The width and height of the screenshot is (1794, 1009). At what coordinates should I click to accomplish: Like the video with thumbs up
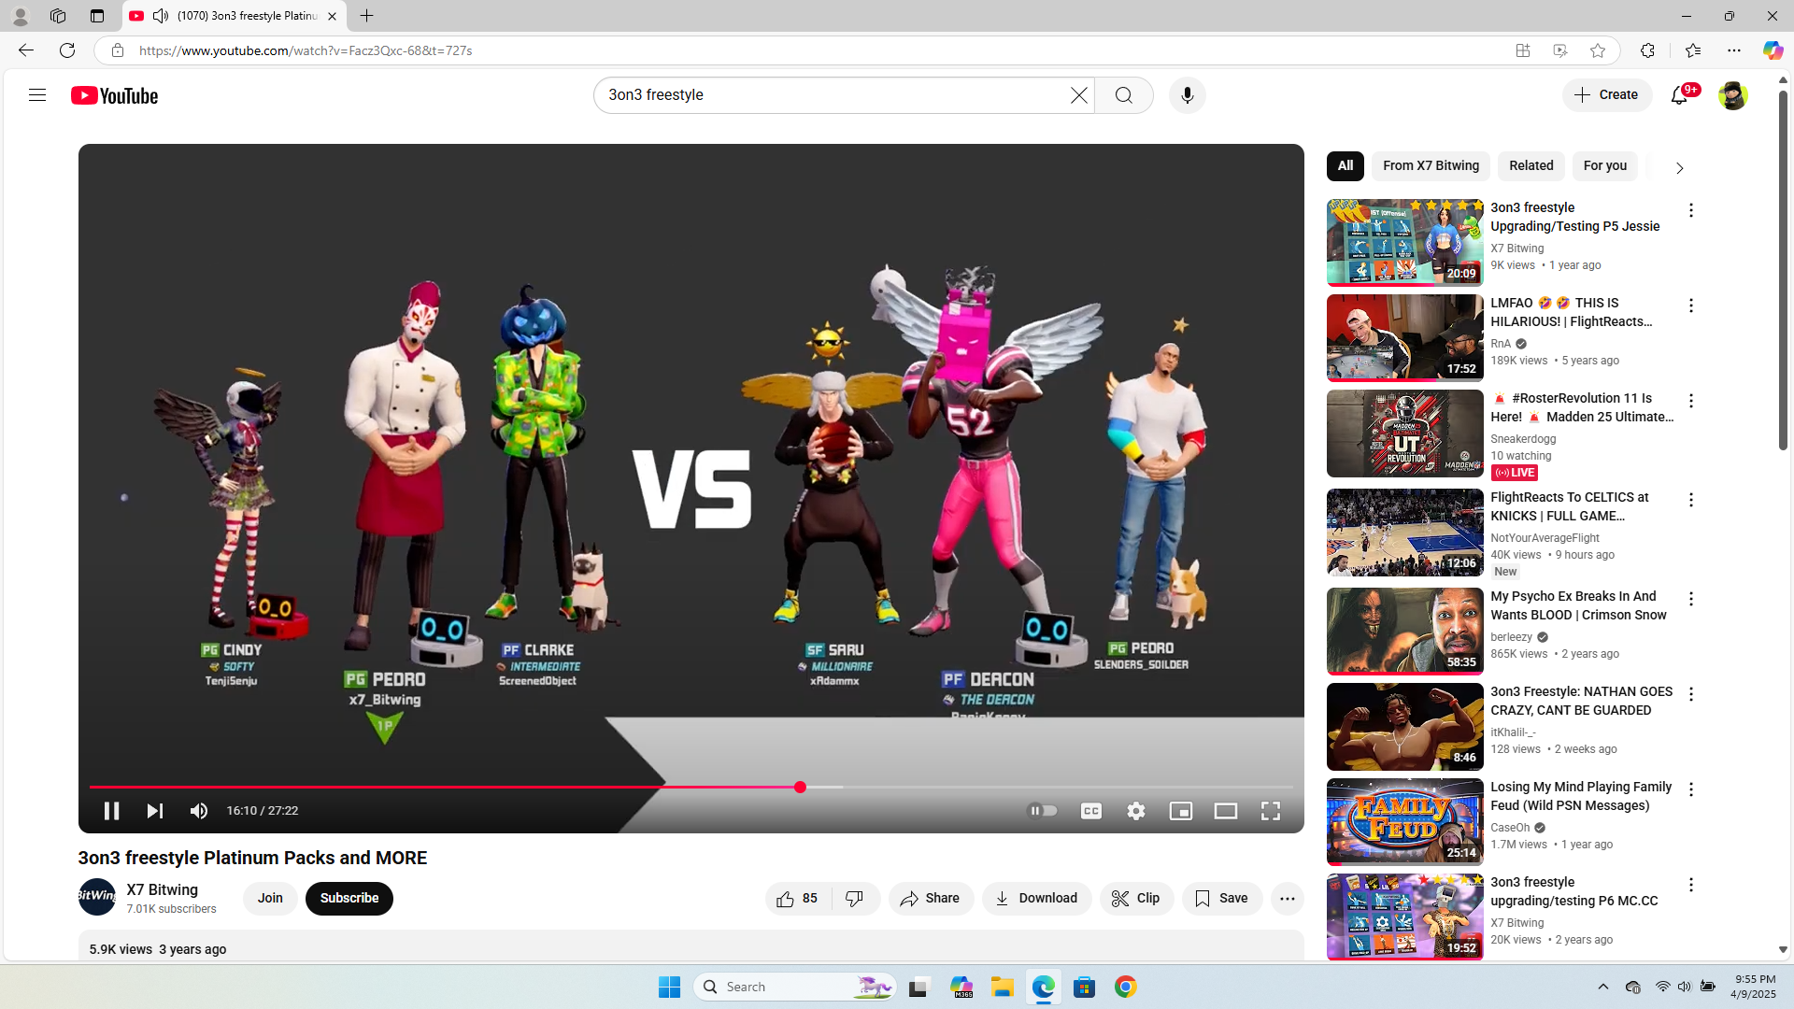pyautogui.click(x=798, y=899)
